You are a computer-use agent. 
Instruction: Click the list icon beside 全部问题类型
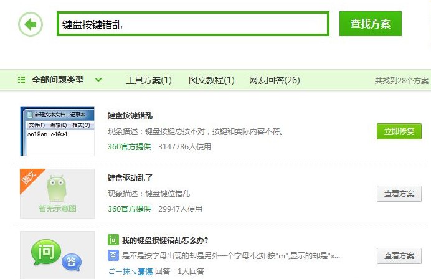pyautogui.click(x=22, y=80)
